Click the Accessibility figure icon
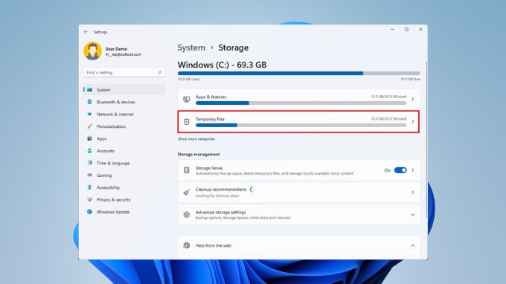Viewport: 506px width, 284px height. [x=90, y=187]
